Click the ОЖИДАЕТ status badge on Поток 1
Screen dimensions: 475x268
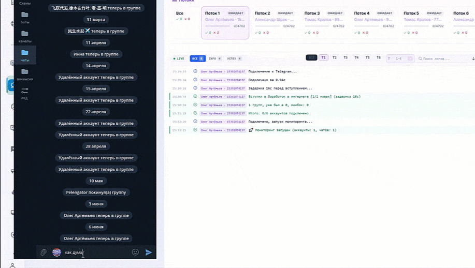click(x=236, y=13)
